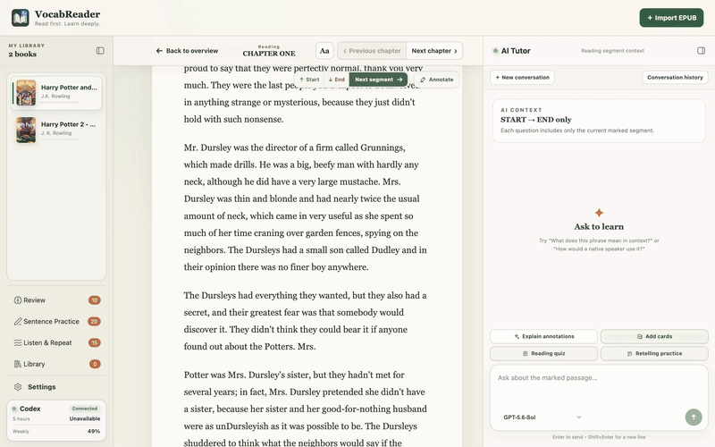The height and width of the screenshot is (447, 715).
Task: Select Harry Potter 2 title in library
Action: click(69, 124)
